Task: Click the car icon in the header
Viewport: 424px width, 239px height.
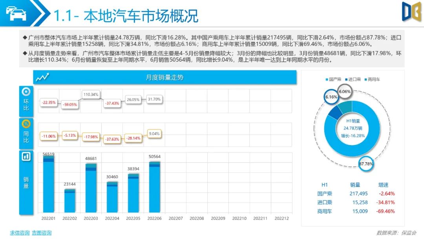Action: (16, 13)
